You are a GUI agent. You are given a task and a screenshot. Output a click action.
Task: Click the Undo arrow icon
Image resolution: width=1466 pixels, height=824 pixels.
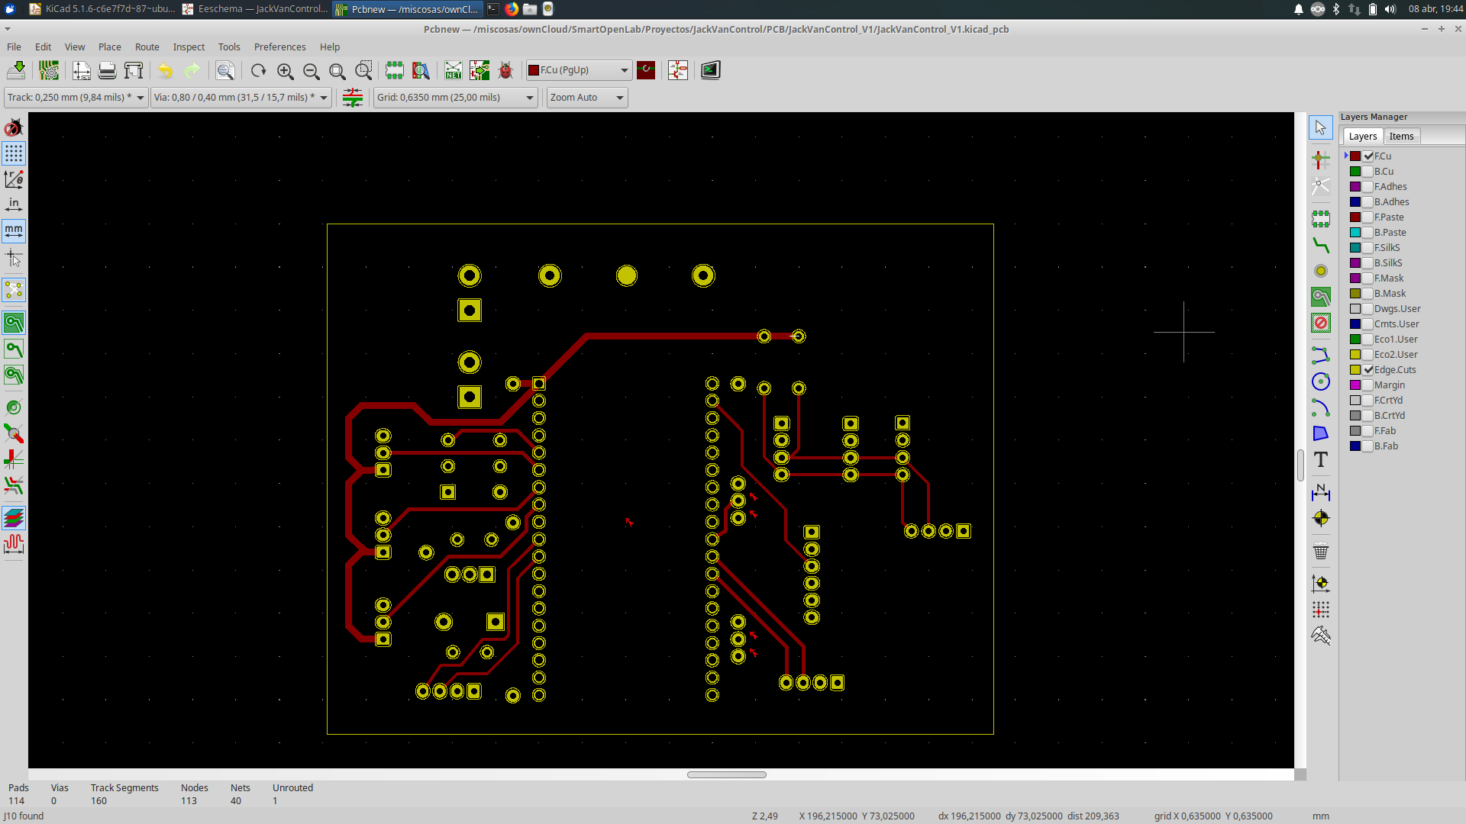tap(166, 70)
